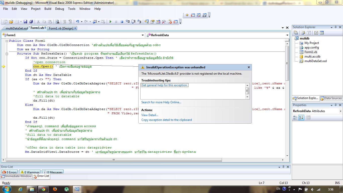
Task: Open the Debug menu
Action: click(60, 9)
